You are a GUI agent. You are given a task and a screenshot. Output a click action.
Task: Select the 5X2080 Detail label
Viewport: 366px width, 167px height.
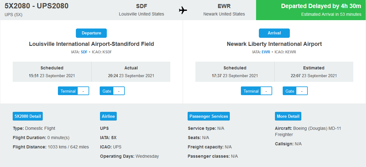point(28,116)
